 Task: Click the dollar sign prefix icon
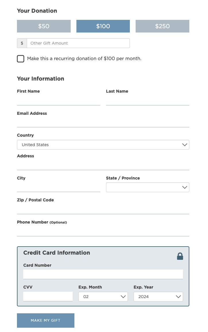tap(22, 43)
